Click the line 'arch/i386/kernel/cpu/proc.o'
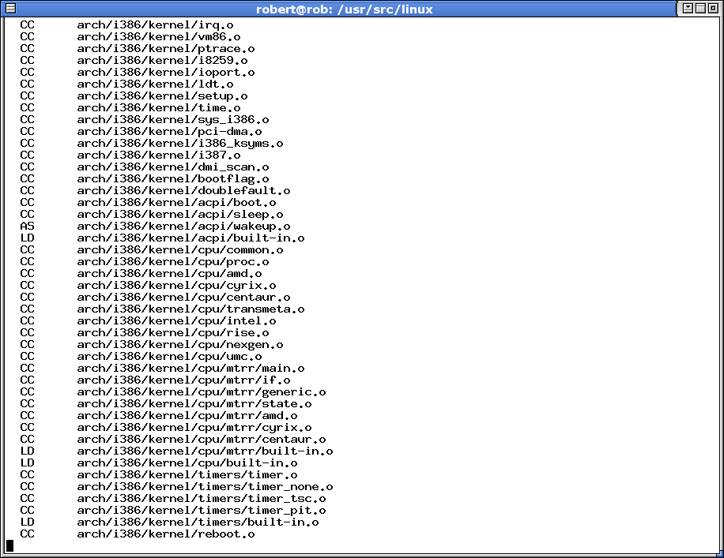The width and height of the screenshot is (724, 558). [x=173, y=262]
